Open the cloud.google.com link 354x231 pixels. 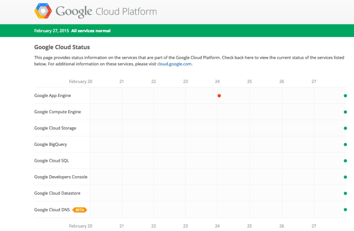(174, 64)
